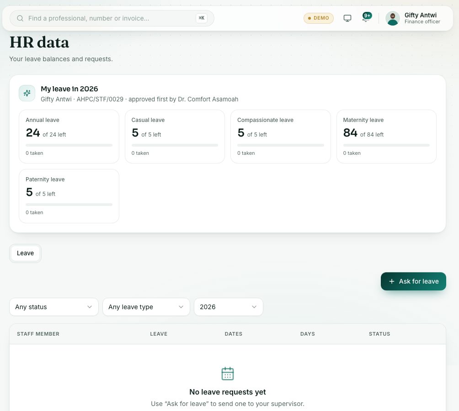Click the Annual leave progress bar
The image size is (459, 411).
tap(69, 145)
